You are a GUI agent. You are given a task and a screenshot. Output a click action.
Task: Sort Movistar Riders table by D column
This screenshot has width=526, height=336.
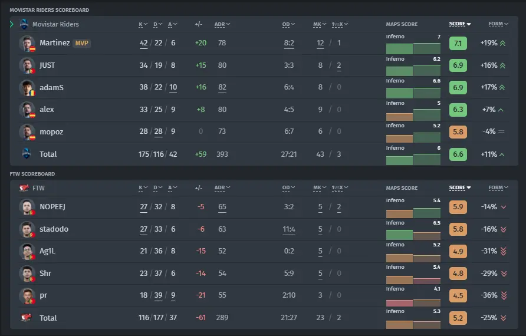(157, 24)
